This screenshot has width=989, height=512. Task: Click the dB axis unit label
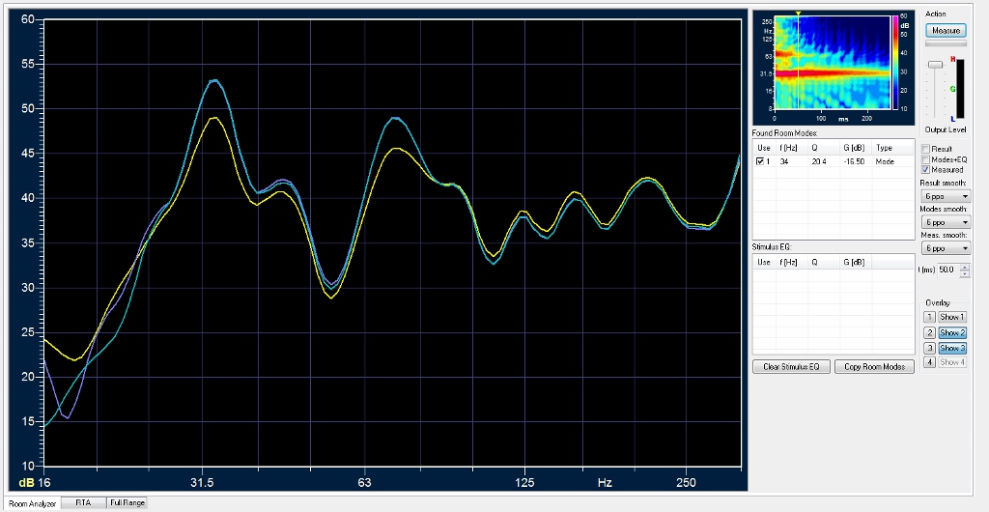point(26,483)
